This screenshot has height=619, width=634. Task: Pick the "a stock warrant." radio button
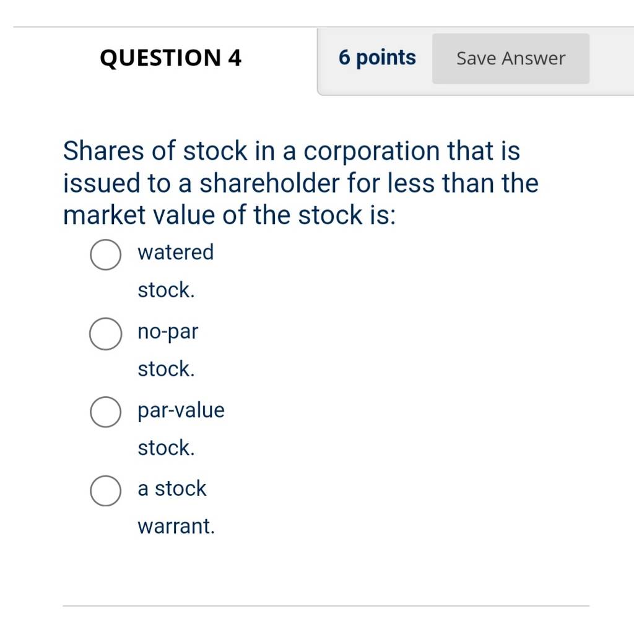click(105, 491)
